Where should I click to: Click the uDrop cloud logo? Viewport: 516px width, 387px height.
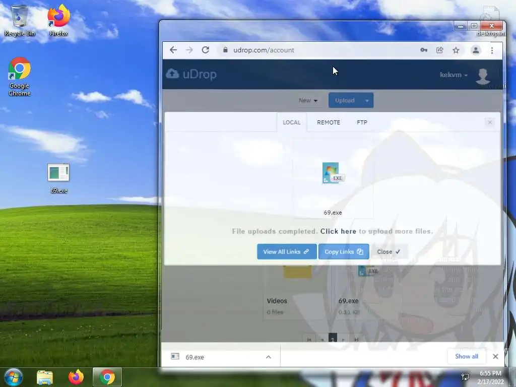191,74
